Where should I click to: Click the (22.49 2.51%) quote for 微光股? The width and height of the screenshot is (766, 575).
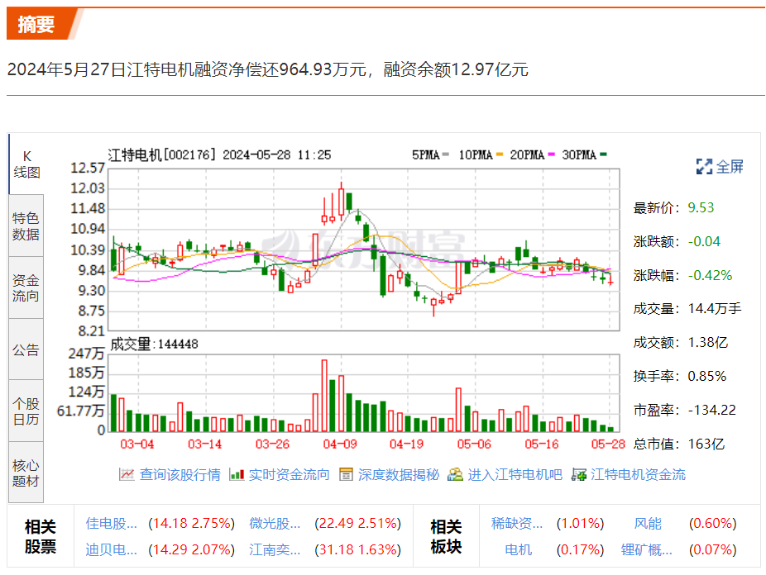click(357, 523)
